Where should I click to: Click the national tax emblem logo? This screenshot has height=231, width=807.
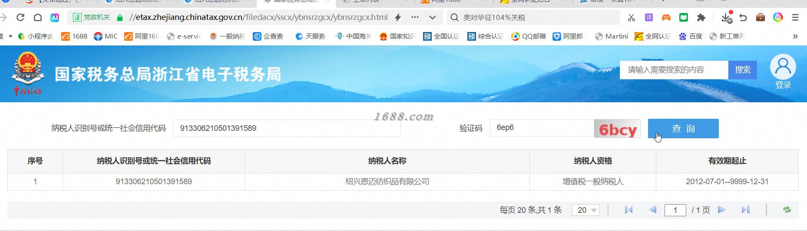point(28,74)
